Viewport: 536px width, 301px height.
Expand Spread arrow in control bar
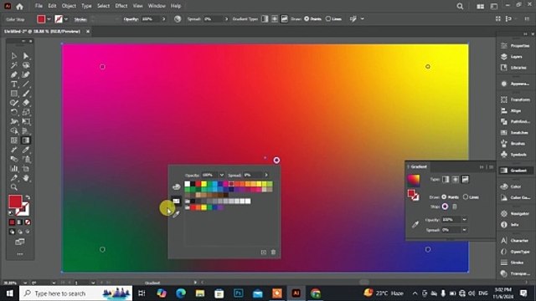[226, 19]
